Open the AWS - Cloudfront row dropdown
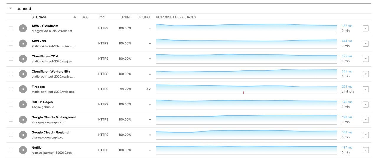The width and height of the screenshot is (378, 162). coord(365,28)
